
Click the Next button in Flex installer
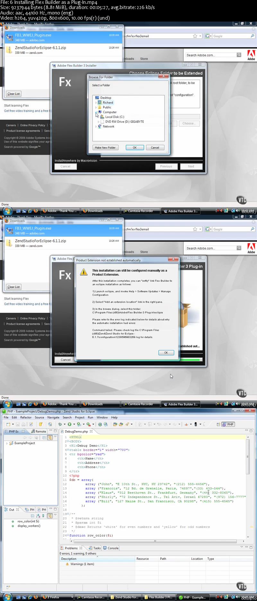(191, 166)
